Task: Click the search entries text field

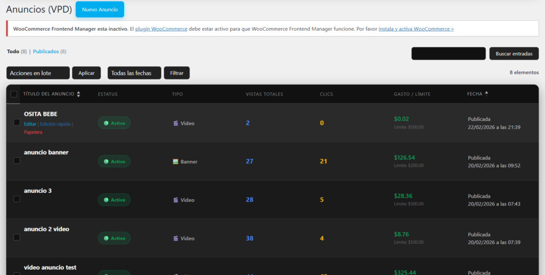Action: (448, 54)
